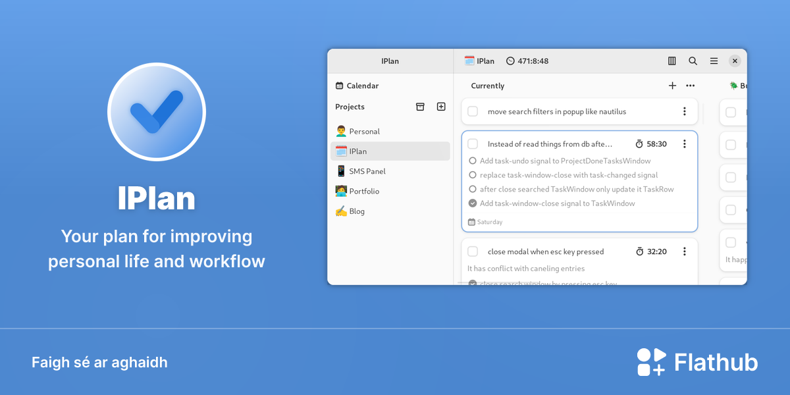The height and width of the screenshot is (395, 790).
Task: Open options for 'Instead of read things' task
Action: pyautogui.click(x=685, y=144)
